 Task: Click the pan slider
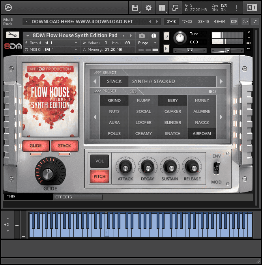point(190,50)
